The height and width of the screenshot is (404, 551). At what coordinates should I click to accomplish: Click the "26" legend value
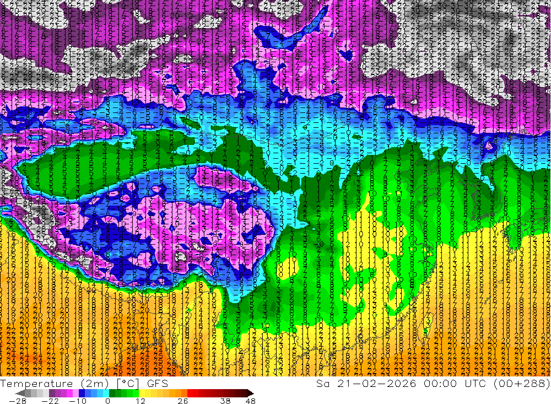click(x=183, y=401)
